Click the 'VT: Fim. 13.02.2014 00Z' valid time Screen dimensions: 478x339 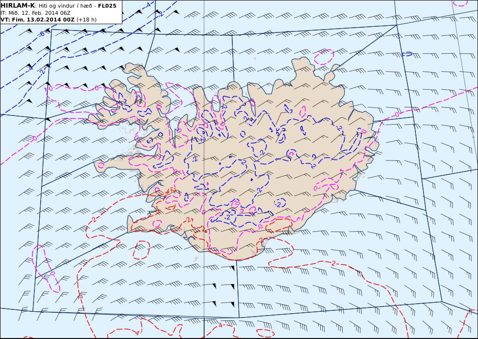(x=37, y=20)
